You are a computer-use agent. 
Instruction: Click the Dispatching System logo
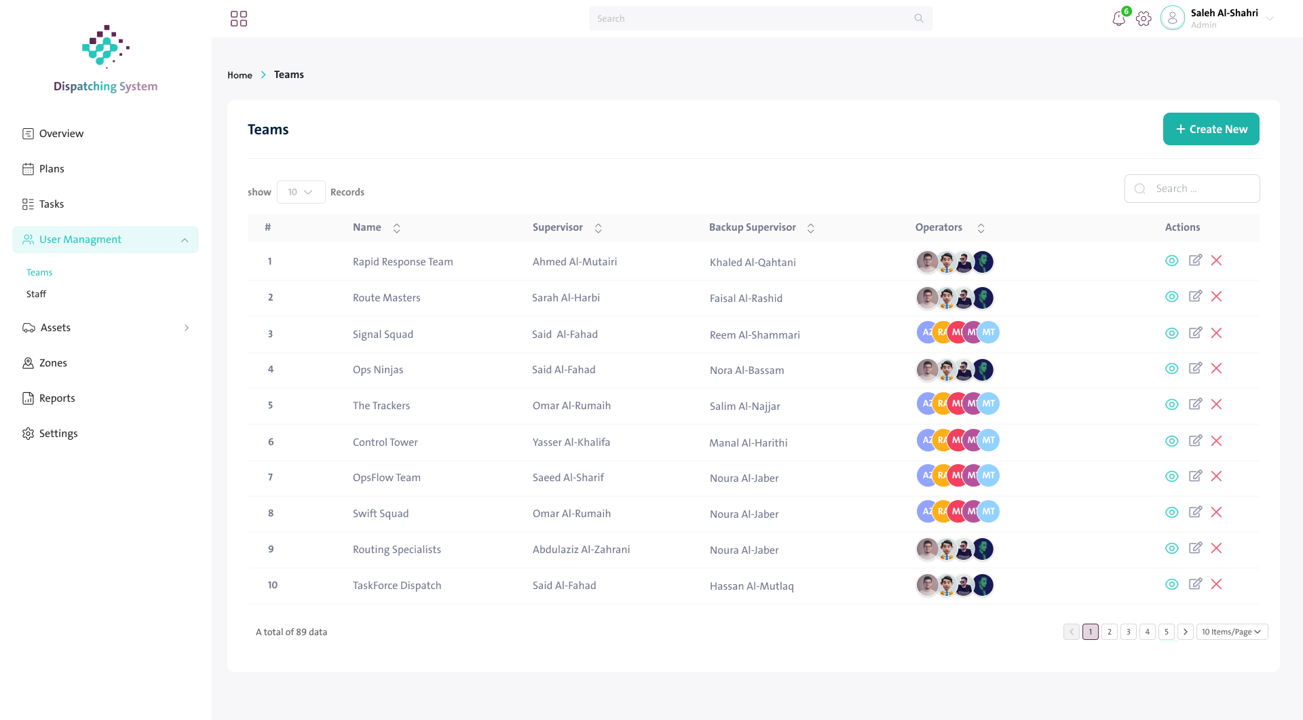(x=105, y=59)
